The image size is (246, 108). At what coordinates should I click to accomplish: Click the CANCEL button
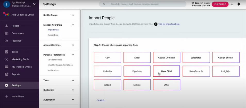(x=101, y=100)
